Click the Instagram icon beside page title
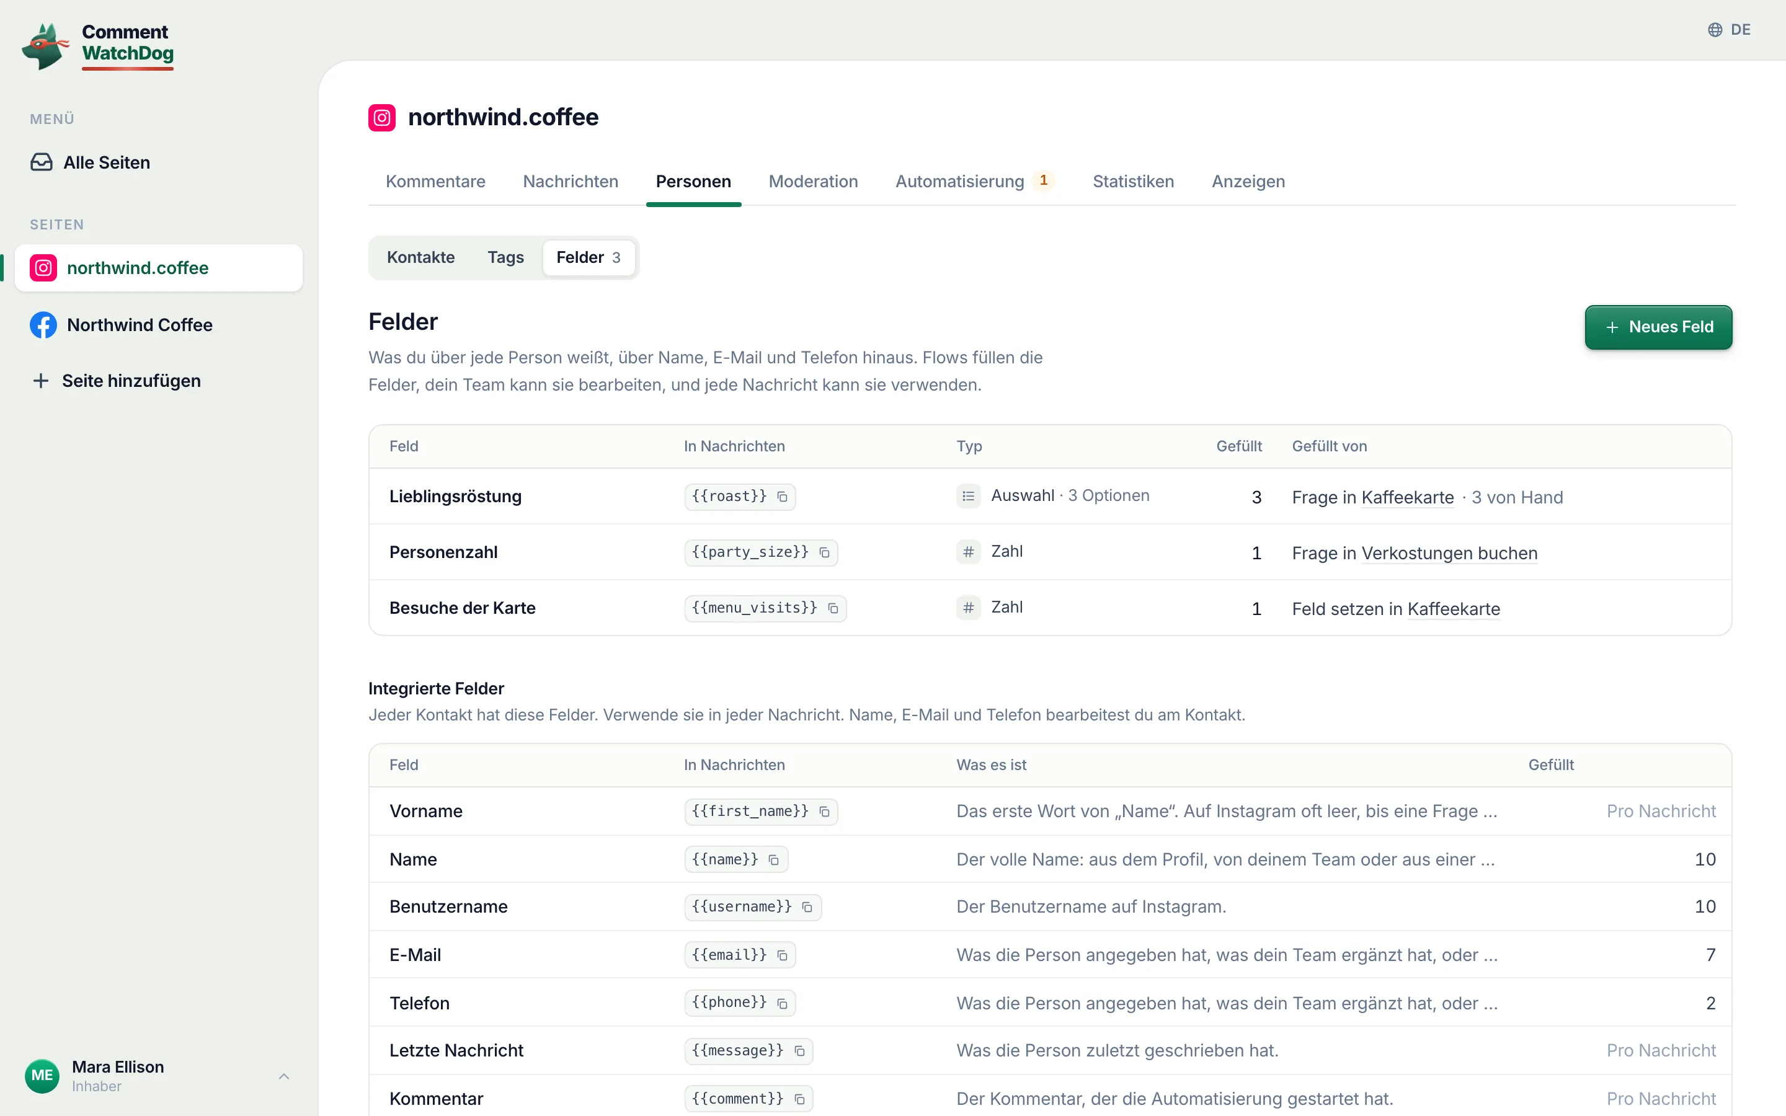The image size is (1786, 1116). [381, 117]
